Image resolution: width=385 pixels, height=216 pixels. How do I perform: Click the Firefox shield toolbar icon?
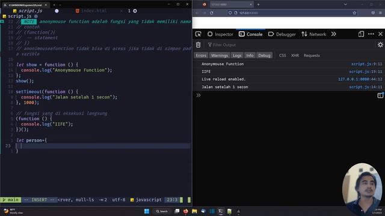[x=373, y=13]
